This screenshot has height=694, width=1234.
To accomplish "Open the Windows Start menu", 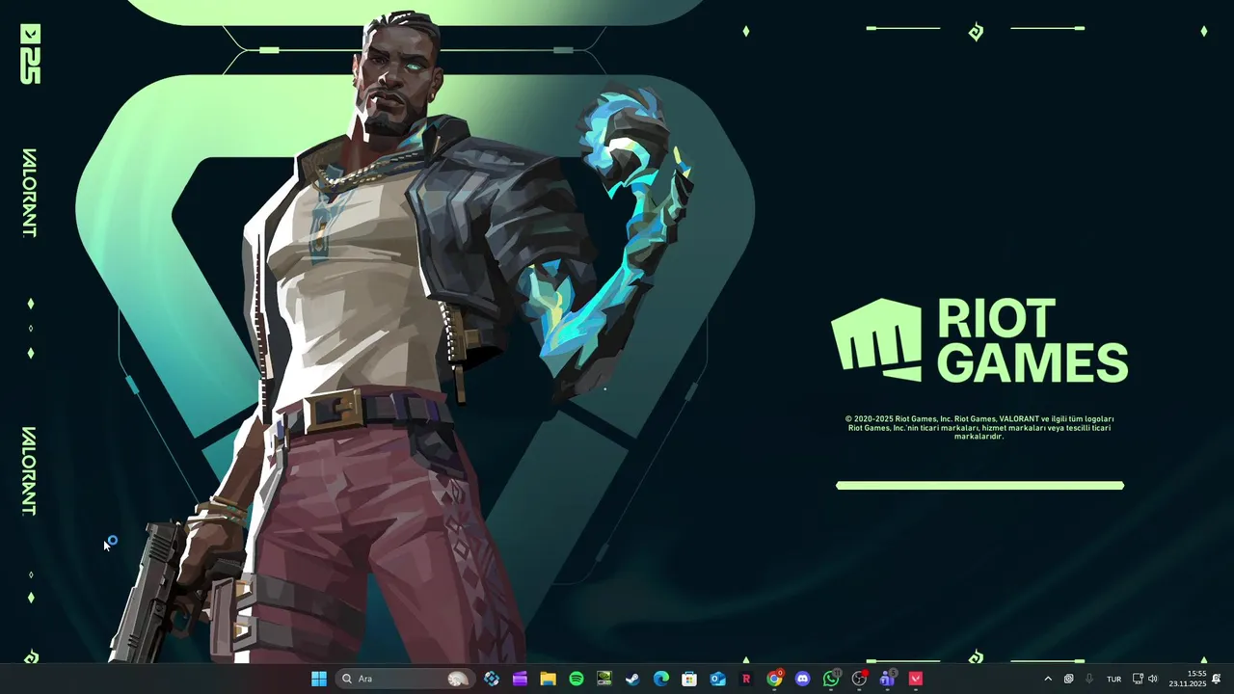I will click(x=319, y=679).
